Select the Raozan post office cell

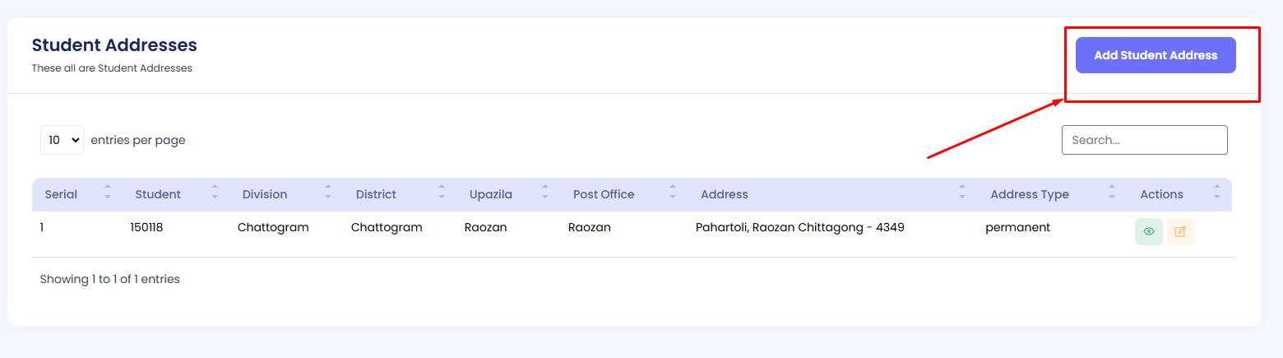[x=589, y=227]
